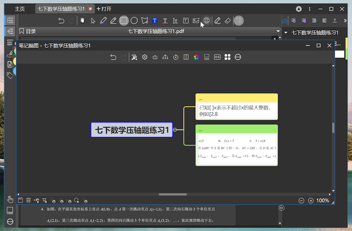This screenshot has width=352, height=231.
Task: Expand the right panel toolbar overflow chevron
Action: [x=345, y=21]
